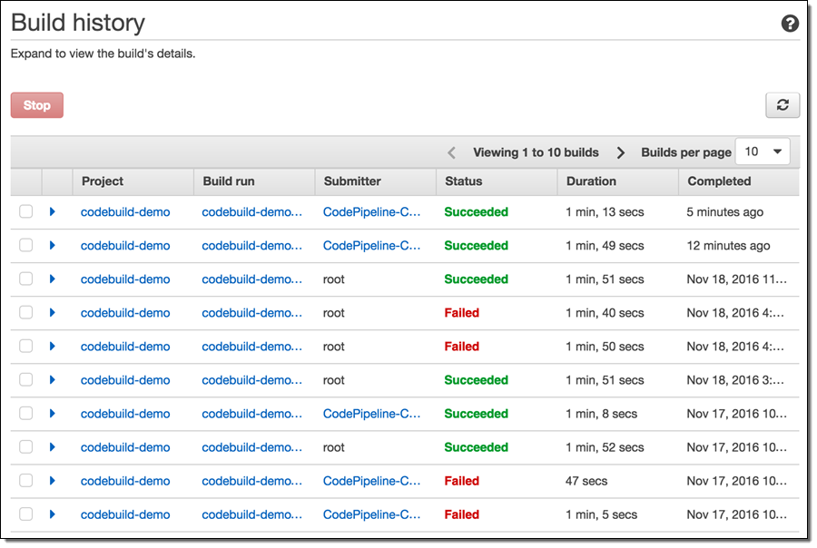Image resolution: width=817 pixels, height=548 pixels.
Task: Open the codebuild-demo project from the first row
Action: coord(124,211)
